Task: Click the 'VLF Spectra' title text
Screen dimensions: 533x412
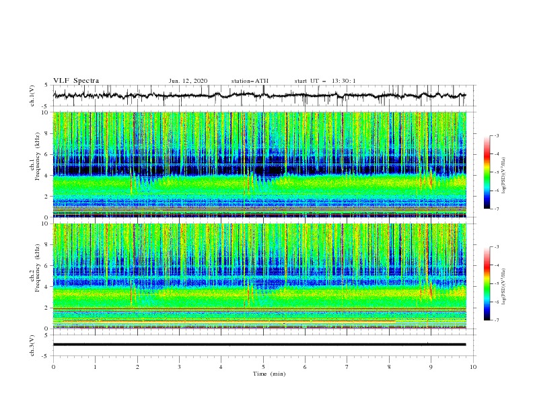Action: pos(76,81)
